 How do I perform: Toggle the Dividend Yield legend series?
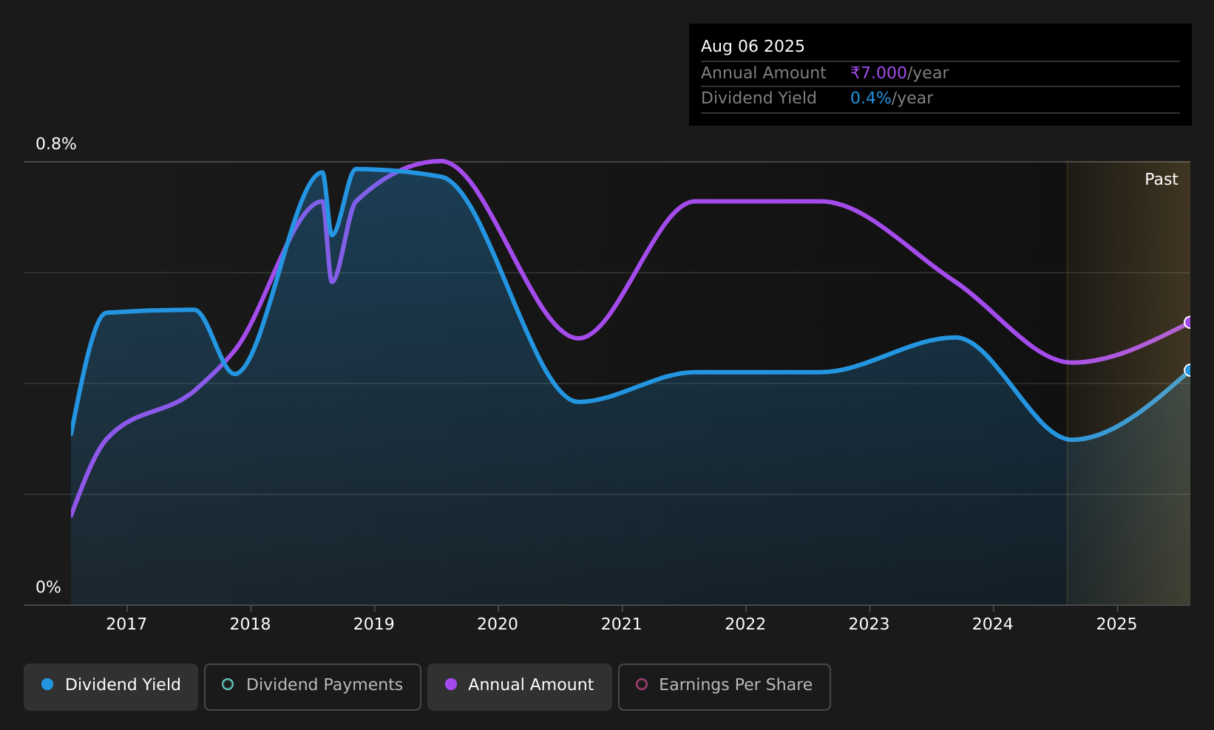coord(111,687)
